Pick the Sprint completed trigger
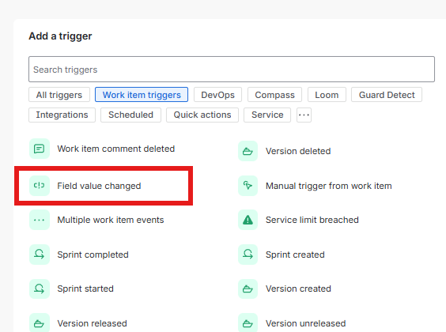 click(x=79, y=255)
